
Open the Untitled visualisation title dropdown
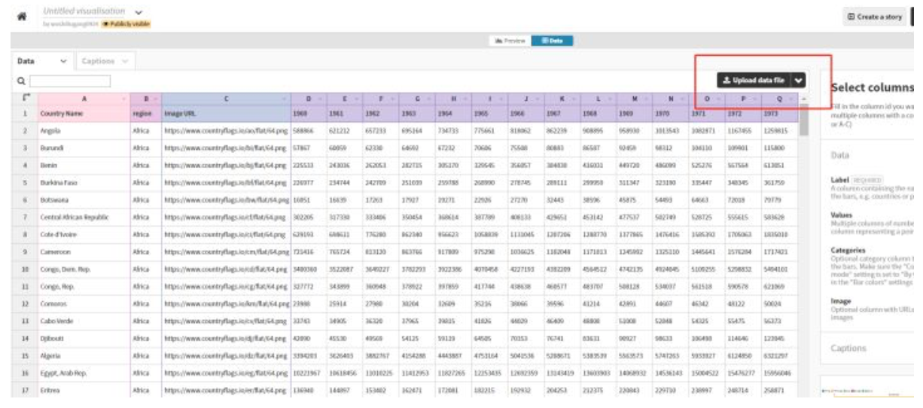point(138,12)
